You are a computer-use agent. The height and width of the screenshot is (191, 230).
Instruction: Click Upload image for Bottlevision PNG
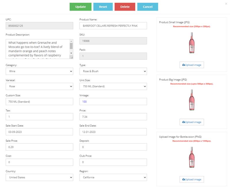click(191, 179)
